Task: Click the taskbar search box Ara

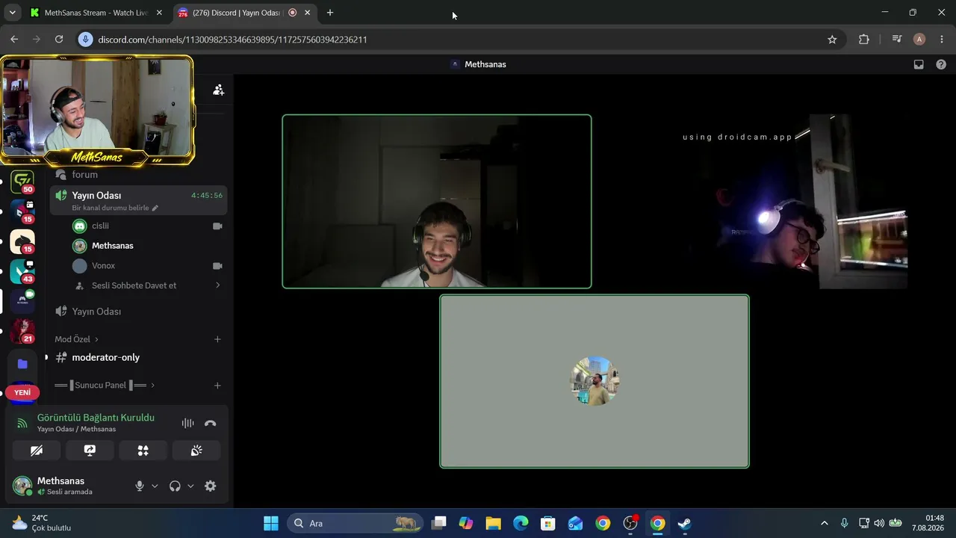Action: (355, 523)
